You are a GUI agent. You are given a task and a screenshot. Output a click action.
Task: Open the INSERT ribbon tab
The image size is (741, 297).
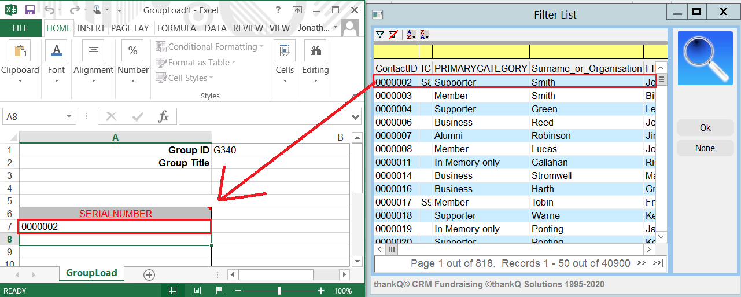91,28
